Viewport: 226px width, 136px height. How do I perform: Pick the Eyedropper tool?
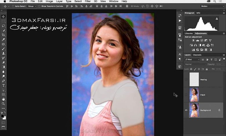click(x=3, y=39)
